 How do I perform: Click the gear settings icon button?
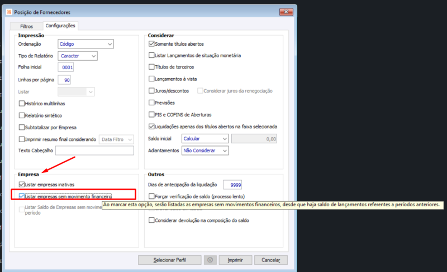tap(210, 260)
